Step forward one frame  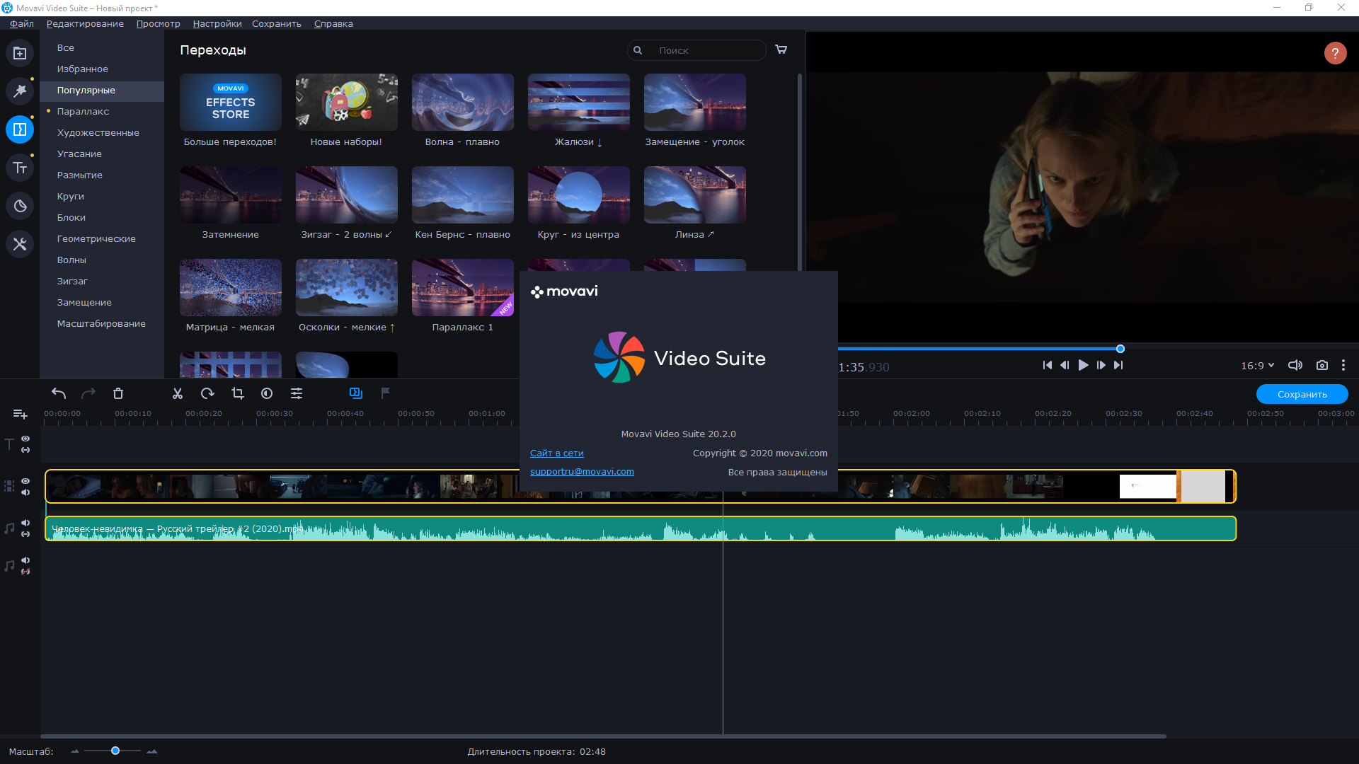pyautogui.click(x=1101, y=366)
